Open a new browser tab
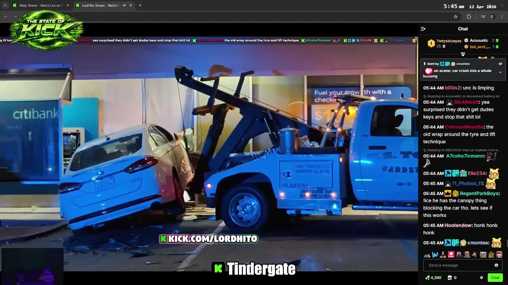The width and height of the screenshot is (508, 285). pos(140,6)
